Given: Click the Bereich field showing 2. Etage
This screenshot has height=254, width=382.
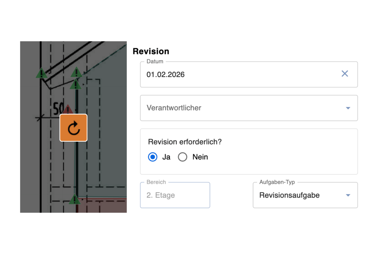Looking at the screenshot, I should pyautogui.click(x=161, y=195).
